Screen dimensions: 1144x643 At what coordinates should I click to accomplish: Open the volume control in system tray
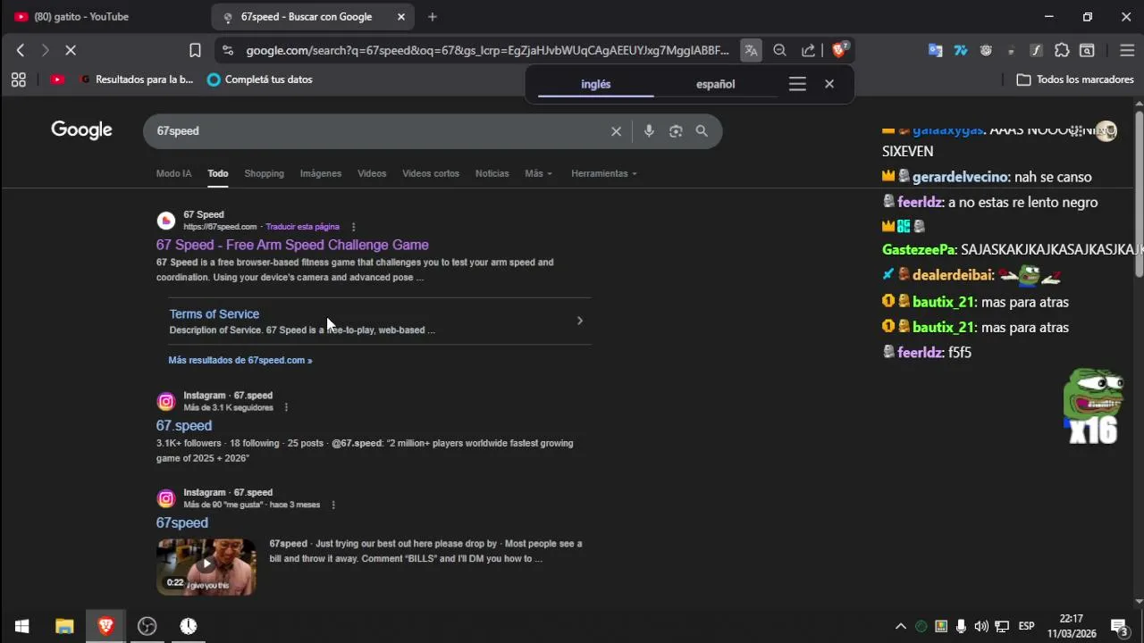[x=981, y=626]
